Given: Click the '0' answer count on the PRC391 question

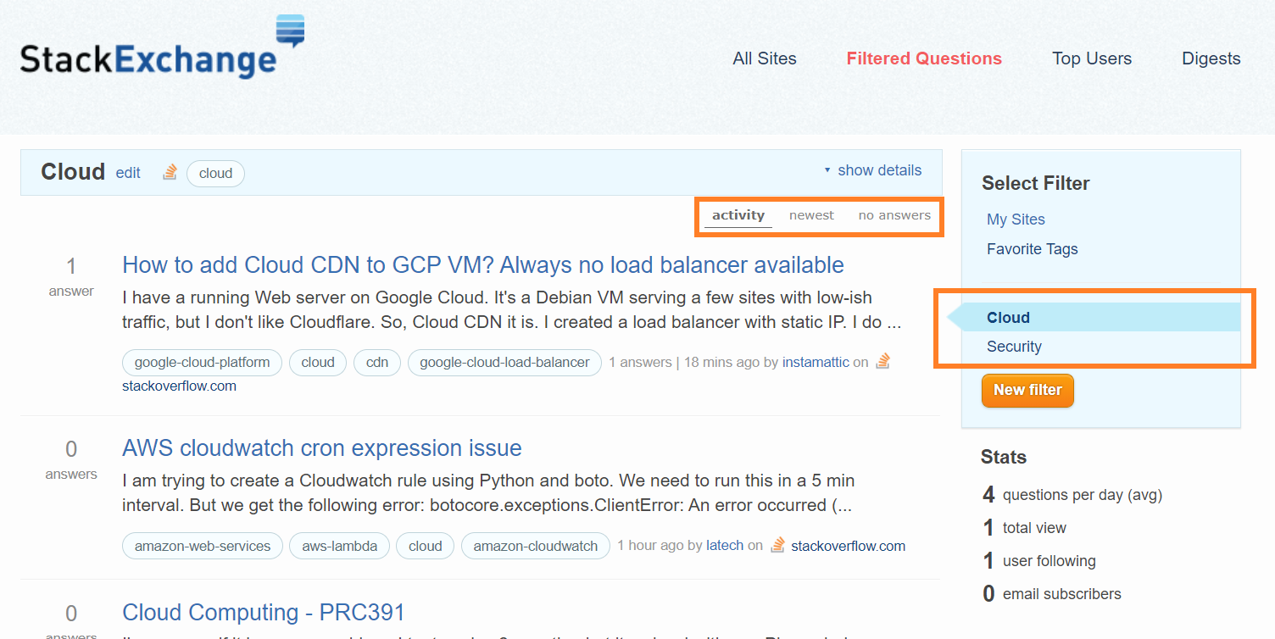Looking at the screenshot, I should 71,614.
